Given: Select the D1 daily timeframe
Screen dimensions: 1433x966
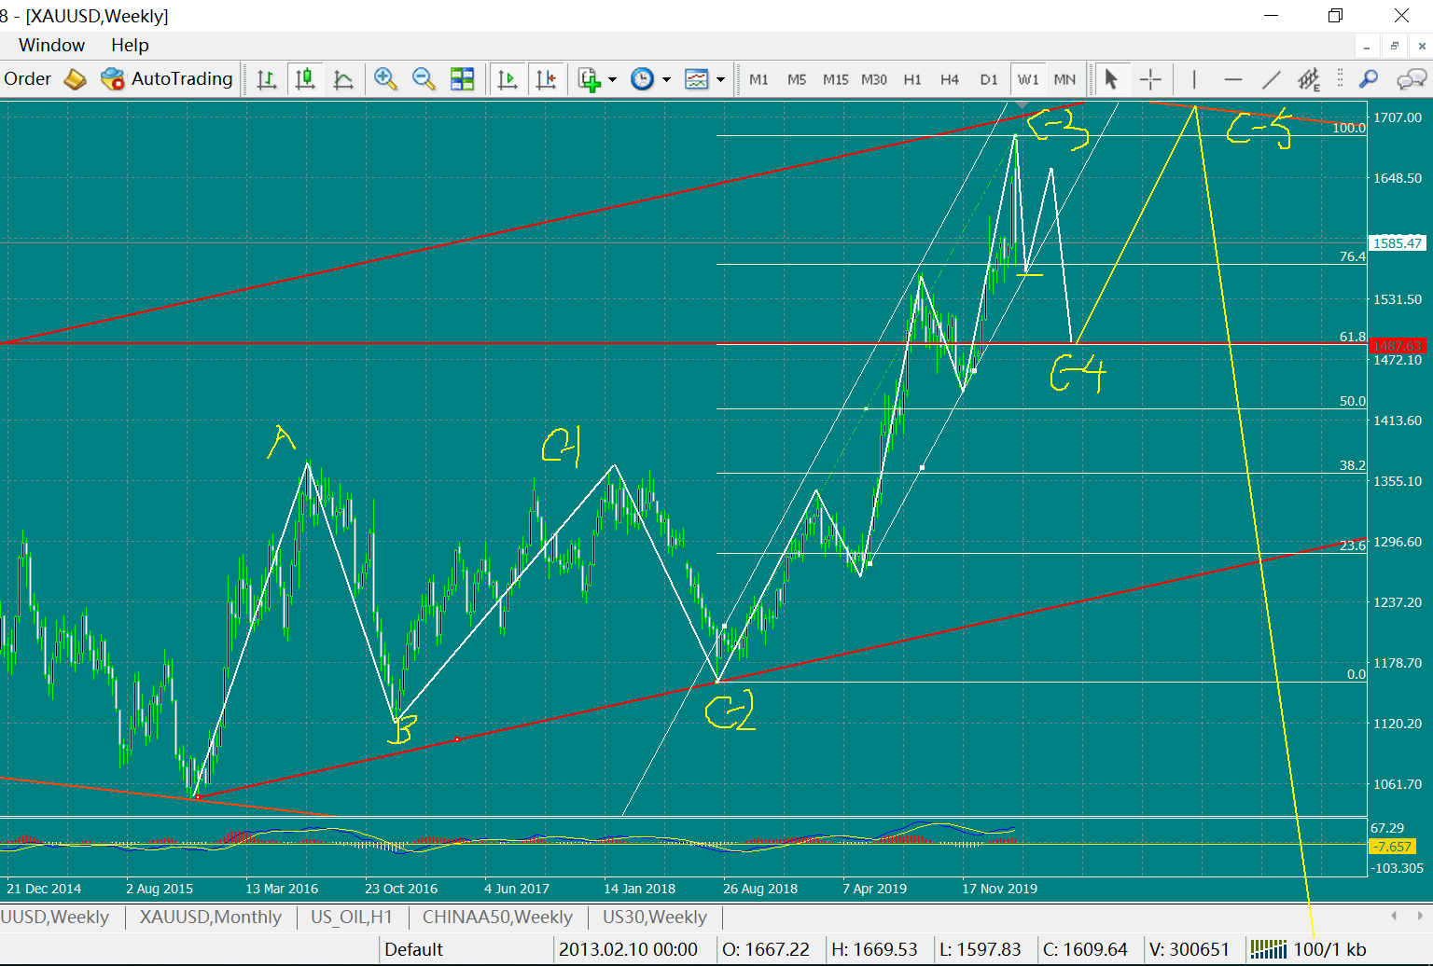Looking at the screenshot, I should click(x=989, y=79).
